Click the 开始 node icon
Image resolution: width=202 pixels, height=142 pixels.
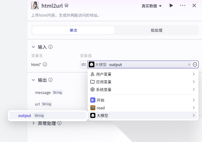click(x=93, y=100)
